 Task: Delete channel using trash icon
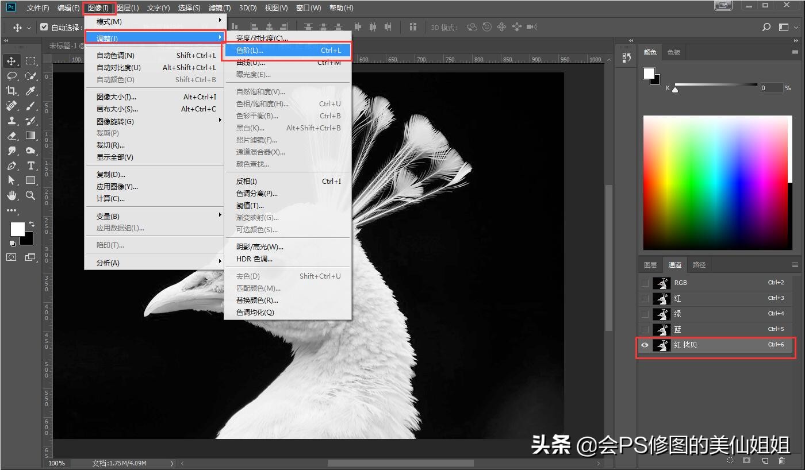(x=781, y=460)
